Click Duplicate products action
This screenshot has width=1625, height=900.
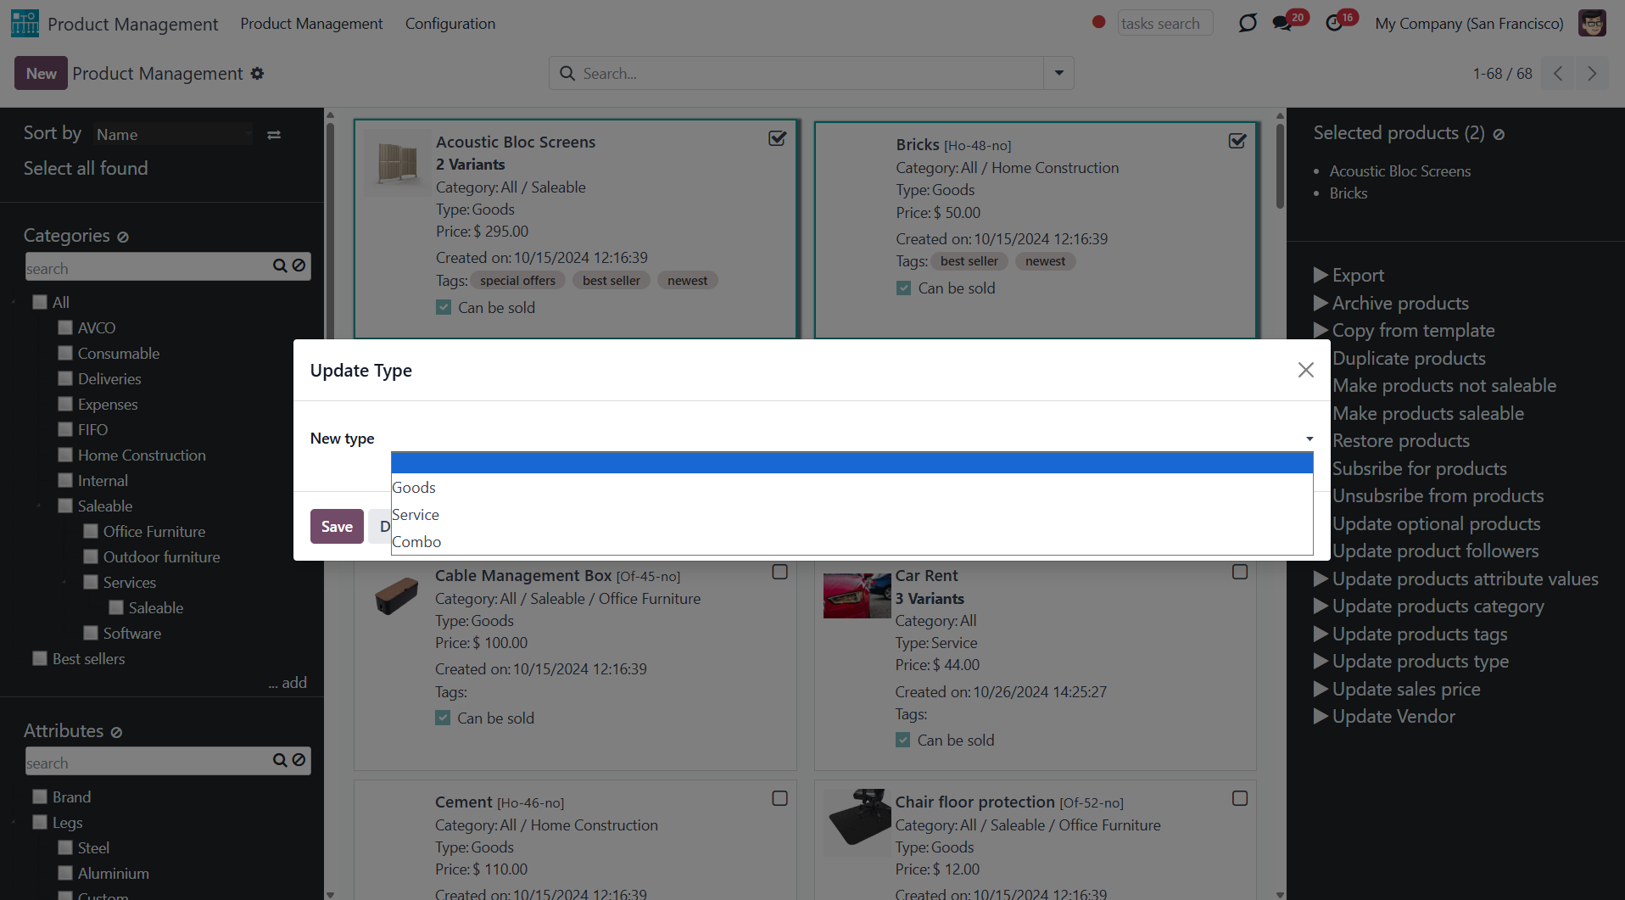pos(1409,358)
